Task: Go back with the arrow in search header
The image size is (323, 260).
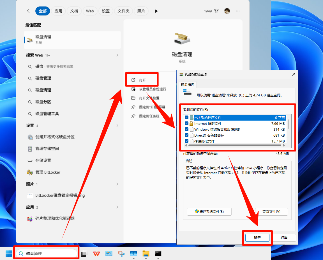Action: (x=29, y=11)
